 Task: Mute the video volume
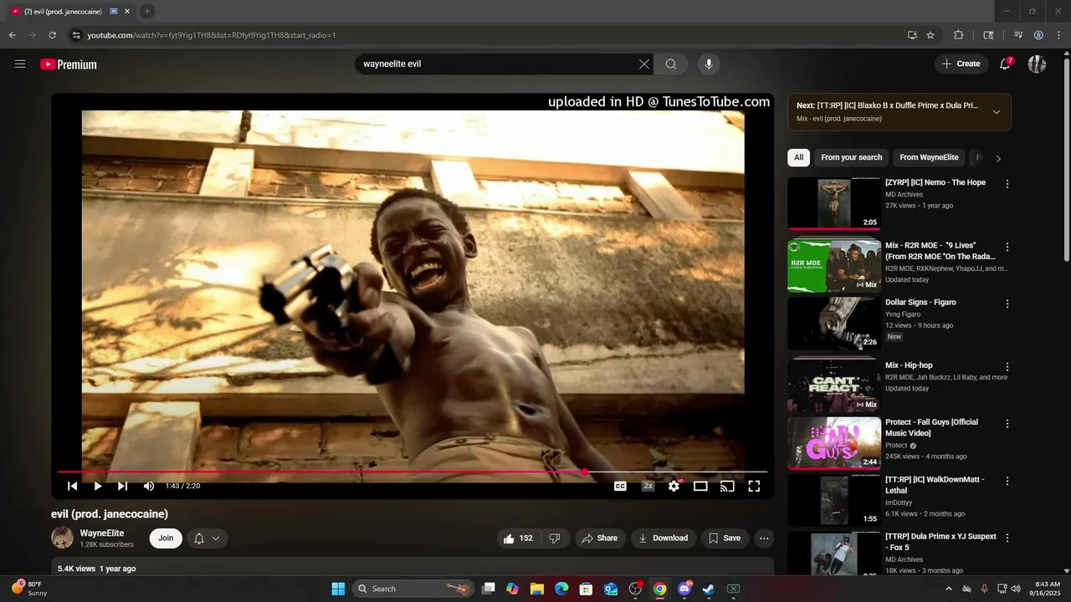[x=149, y=486]
